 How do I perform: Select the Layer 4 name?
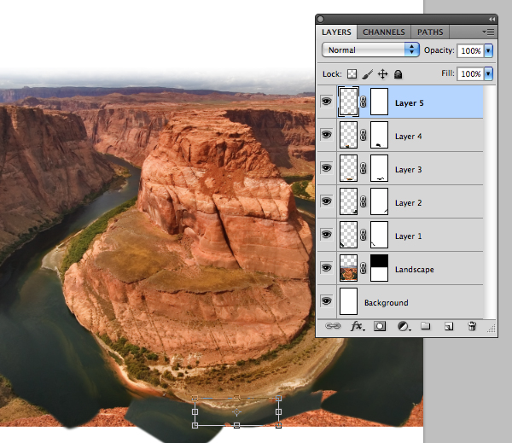408,137
